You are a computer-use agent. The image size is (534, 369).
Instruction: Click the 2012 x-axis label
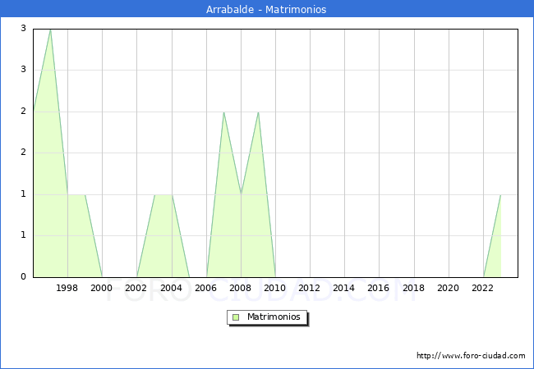(x=309, y=288)
